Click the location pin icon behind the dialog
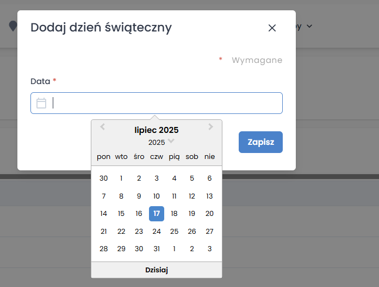Screen dimensions: 379x287 (x=13, y=26)
